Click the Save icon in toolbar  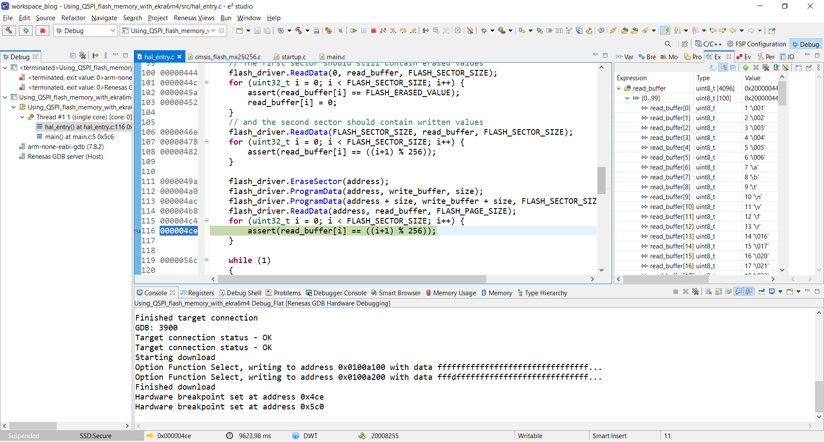[257, 30]
